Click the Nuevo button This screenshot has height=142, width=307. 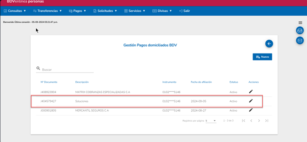[x=262, y=57]
